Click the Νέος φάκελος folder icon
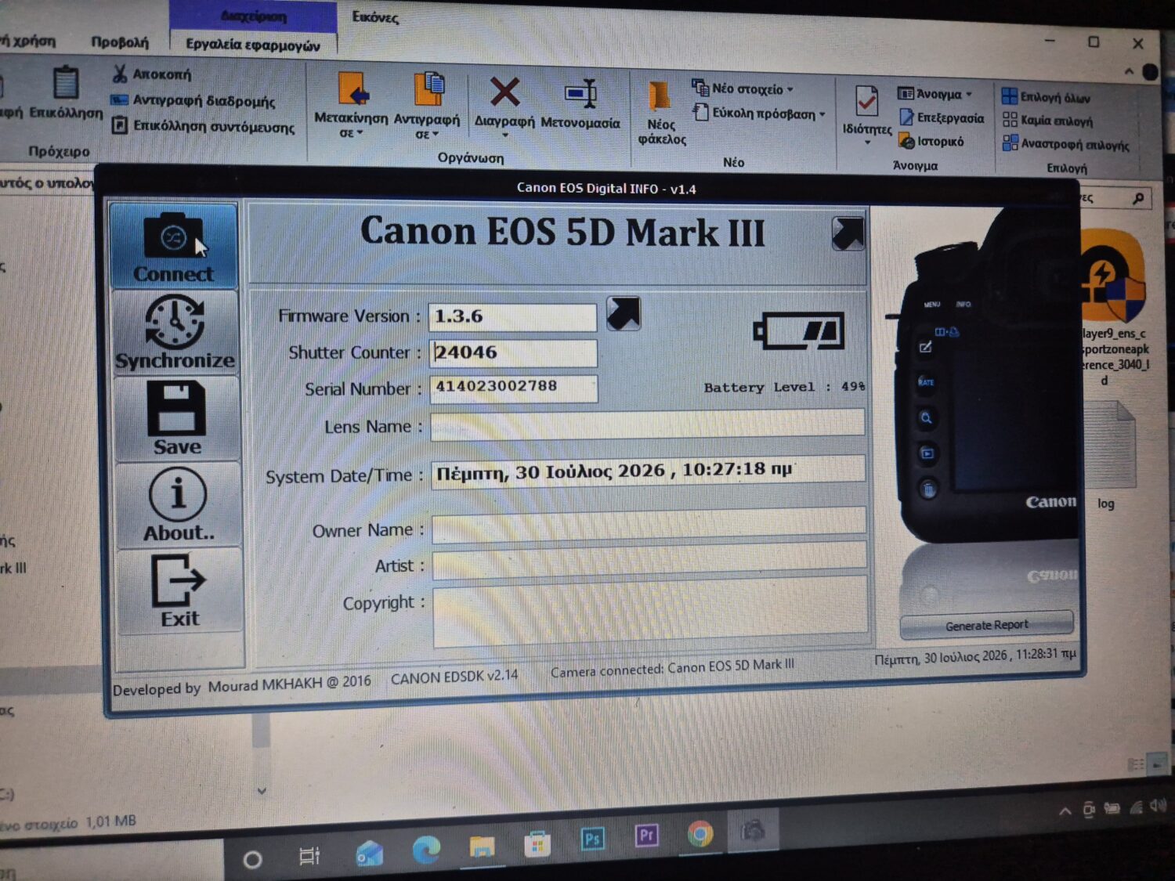The width and height of the screenshot is (1175, 881). [x=660, y=97]
